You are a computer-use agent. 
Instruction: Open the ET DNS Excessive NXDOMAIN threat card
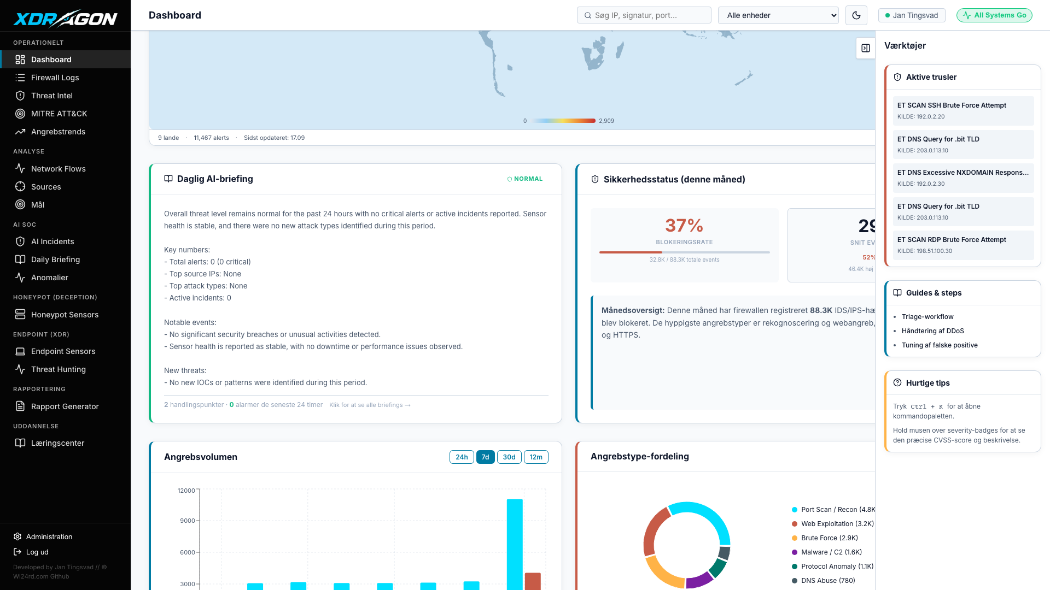[964, 178]
